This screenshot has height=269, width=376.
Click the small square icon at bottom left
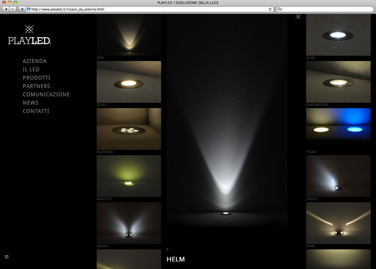pyautogui.click(x=6, y=257)
